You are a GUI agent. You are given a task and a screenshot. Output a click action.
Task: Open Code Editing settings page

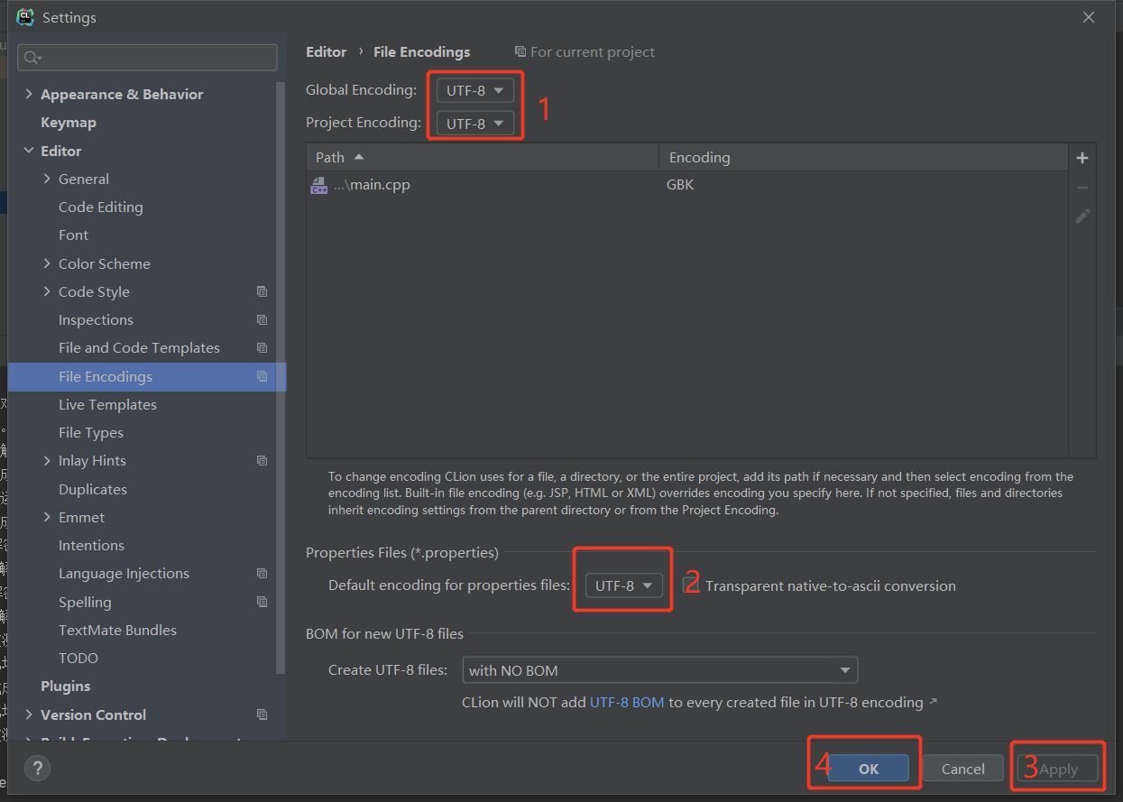[x=100, y=207]
